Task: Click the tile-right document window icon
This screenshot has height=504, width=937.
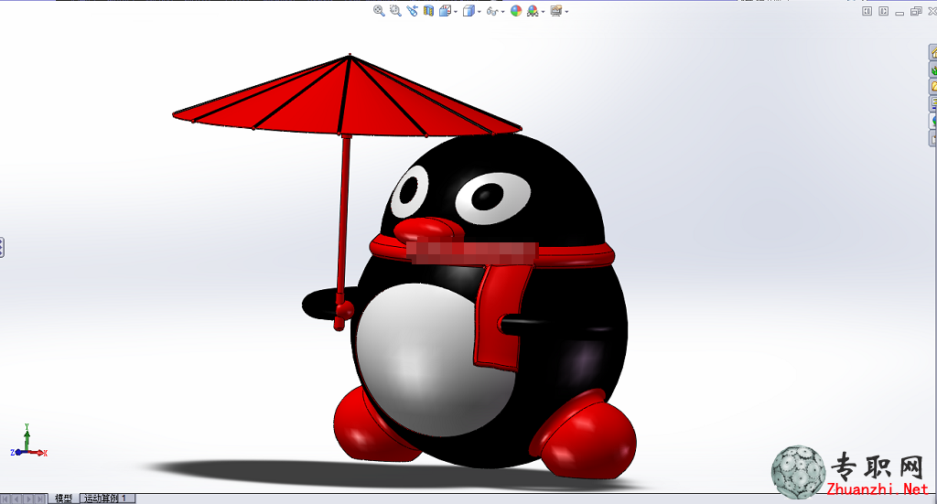Action: [x=884, y=11]
